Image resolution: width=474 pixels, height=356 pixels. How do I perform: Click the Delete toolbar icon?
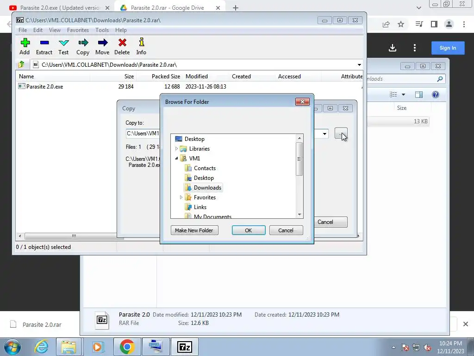pyautogui.click(x=122, y=46)
